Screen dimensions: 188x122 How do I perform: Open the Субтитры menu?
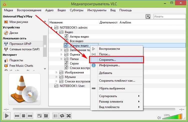point(77,10)
